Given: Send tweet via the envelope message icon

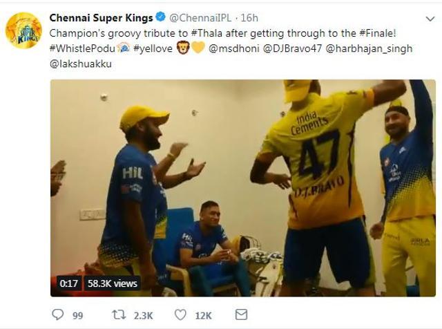Looking at the screenshot, I should [x=241, y=315].
